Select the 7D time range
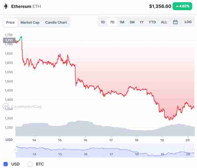Image resolution: width=197 pixels, height=168 pixels. (x=112, y=22)
